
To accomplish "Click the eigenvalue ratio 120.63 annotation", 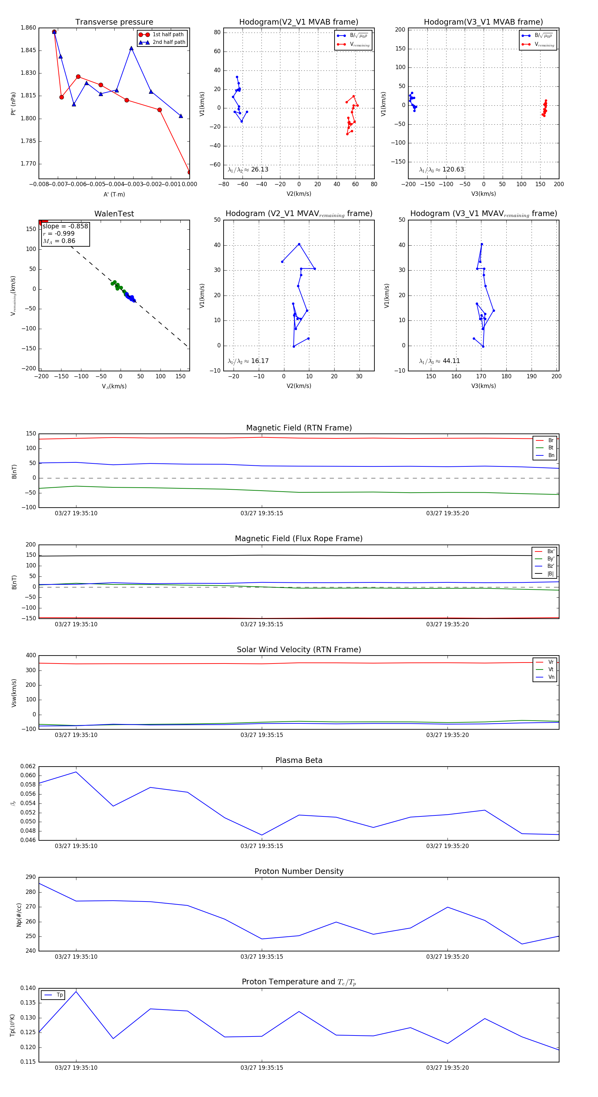I will (x=442, y=170).
